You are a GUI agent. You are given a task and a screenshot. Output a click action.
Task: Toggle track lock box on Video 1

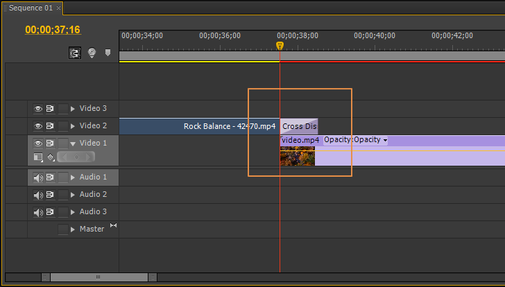[x=63, y=143]
